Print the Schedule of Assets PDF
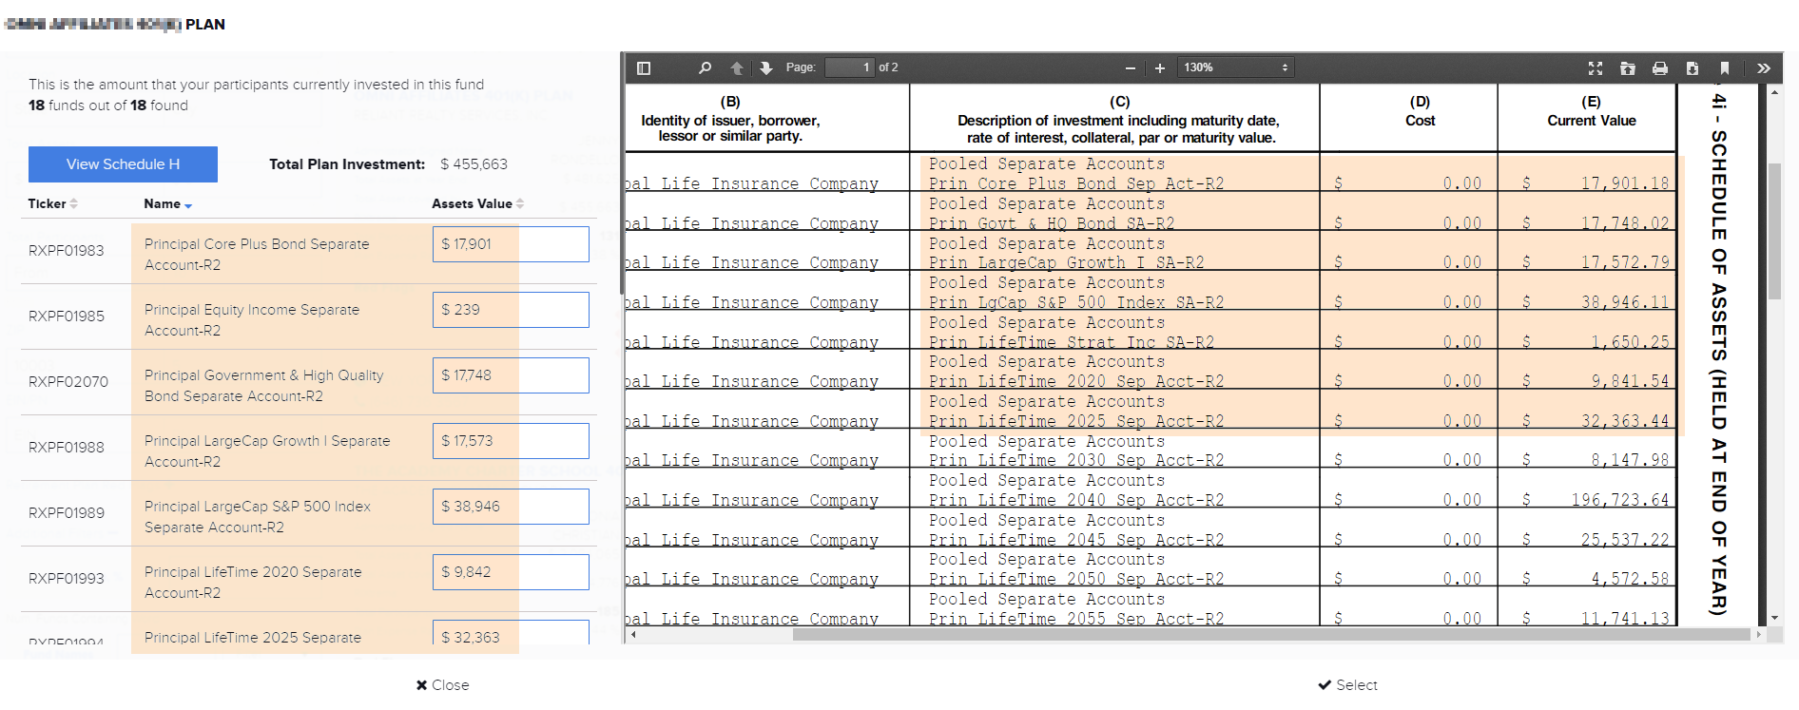The image size is (1799, 710). coord(1660,68)
